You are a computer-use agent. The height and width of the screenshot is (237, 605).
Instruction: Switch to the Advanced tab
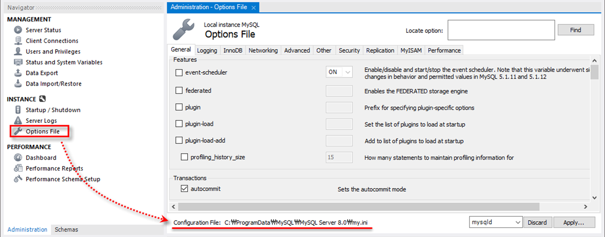[x=297, y=50]
